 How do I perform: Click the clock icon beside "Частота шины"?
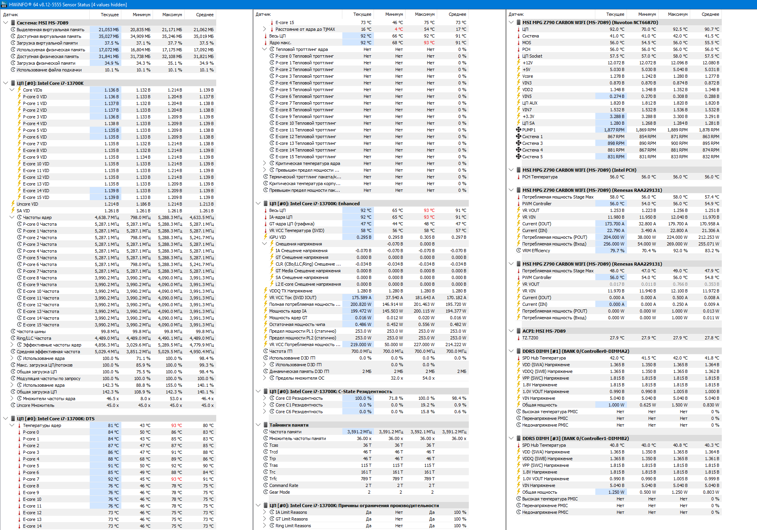[x=13, y=331]
